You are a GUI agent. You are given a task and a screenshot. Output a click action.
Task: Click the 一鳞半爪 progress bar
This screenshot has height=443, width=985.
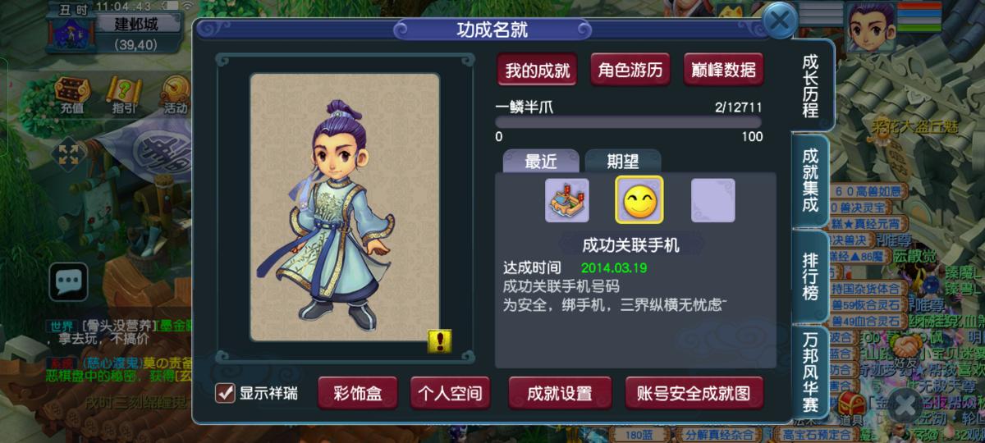(629, 121)
